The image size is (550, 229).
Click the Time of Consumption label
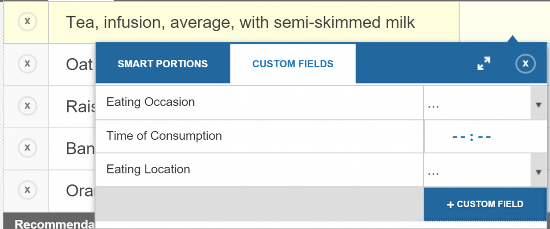pyautogui.click(x=164, y=136)
